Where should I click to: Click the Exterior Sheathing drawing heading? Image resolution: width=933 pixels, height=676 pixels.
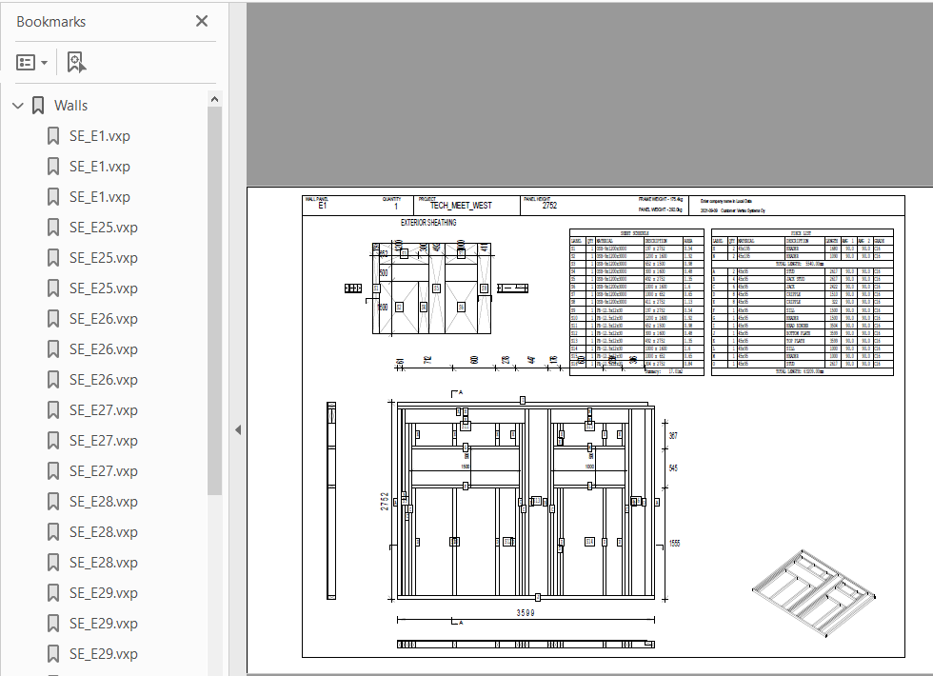[428, 223]
